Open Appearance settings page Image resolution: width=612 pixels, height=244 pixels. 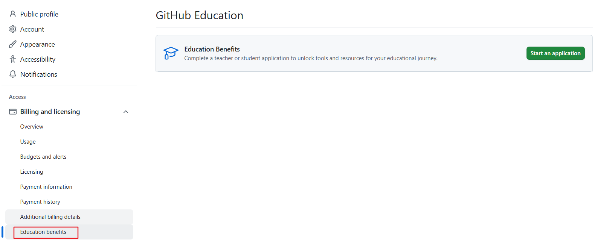(37, 44)
